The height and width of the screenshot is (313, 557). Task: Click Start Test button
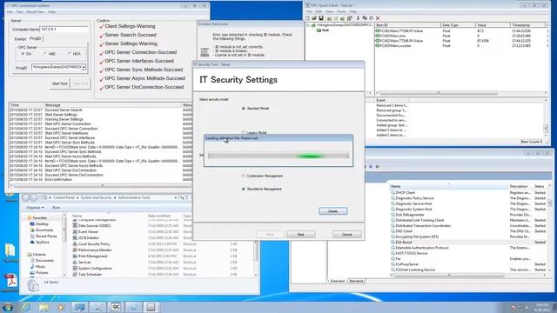[x=59, y=83]
